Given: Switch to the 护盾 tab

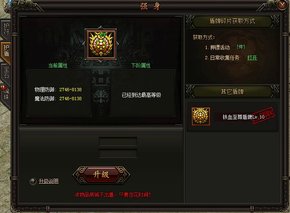Looking at the screenshot, I should click(6, 51).
